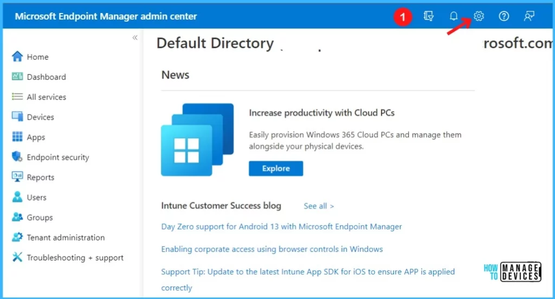Click the All services list icon
Image resolution: width=555 pixels, height=299 pixels.
click(17, 96)
